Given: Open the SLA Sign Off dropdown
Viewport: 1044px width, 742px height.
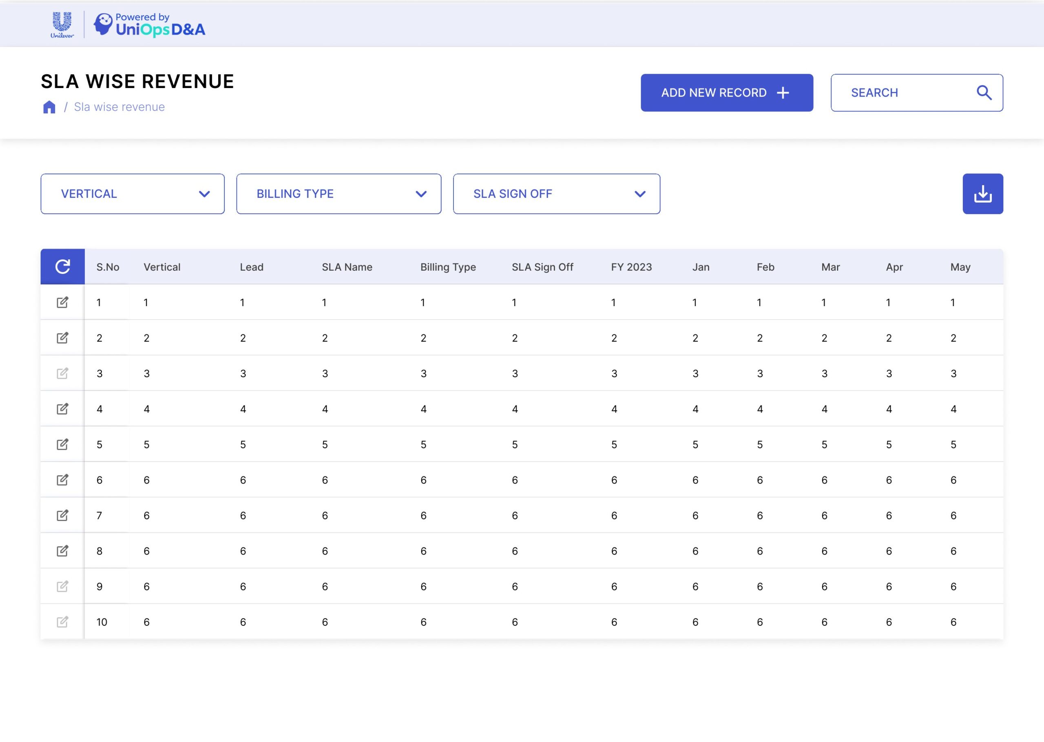Looking at the screenshot, I should click(x=556, y=194).
